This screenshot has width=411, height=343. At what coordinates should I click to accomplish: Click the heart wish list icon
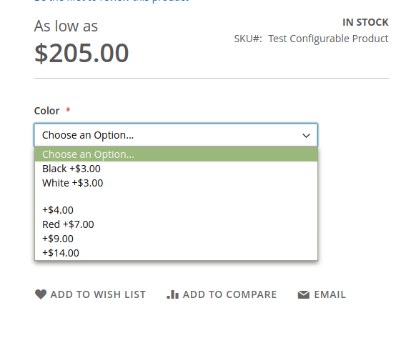(41, 294)
